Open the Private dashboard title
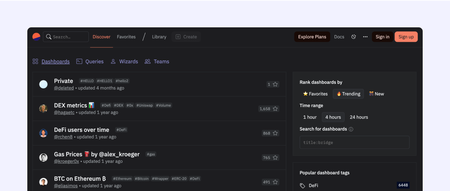This screenshot has height=191, width=450. tap(64, 81)
